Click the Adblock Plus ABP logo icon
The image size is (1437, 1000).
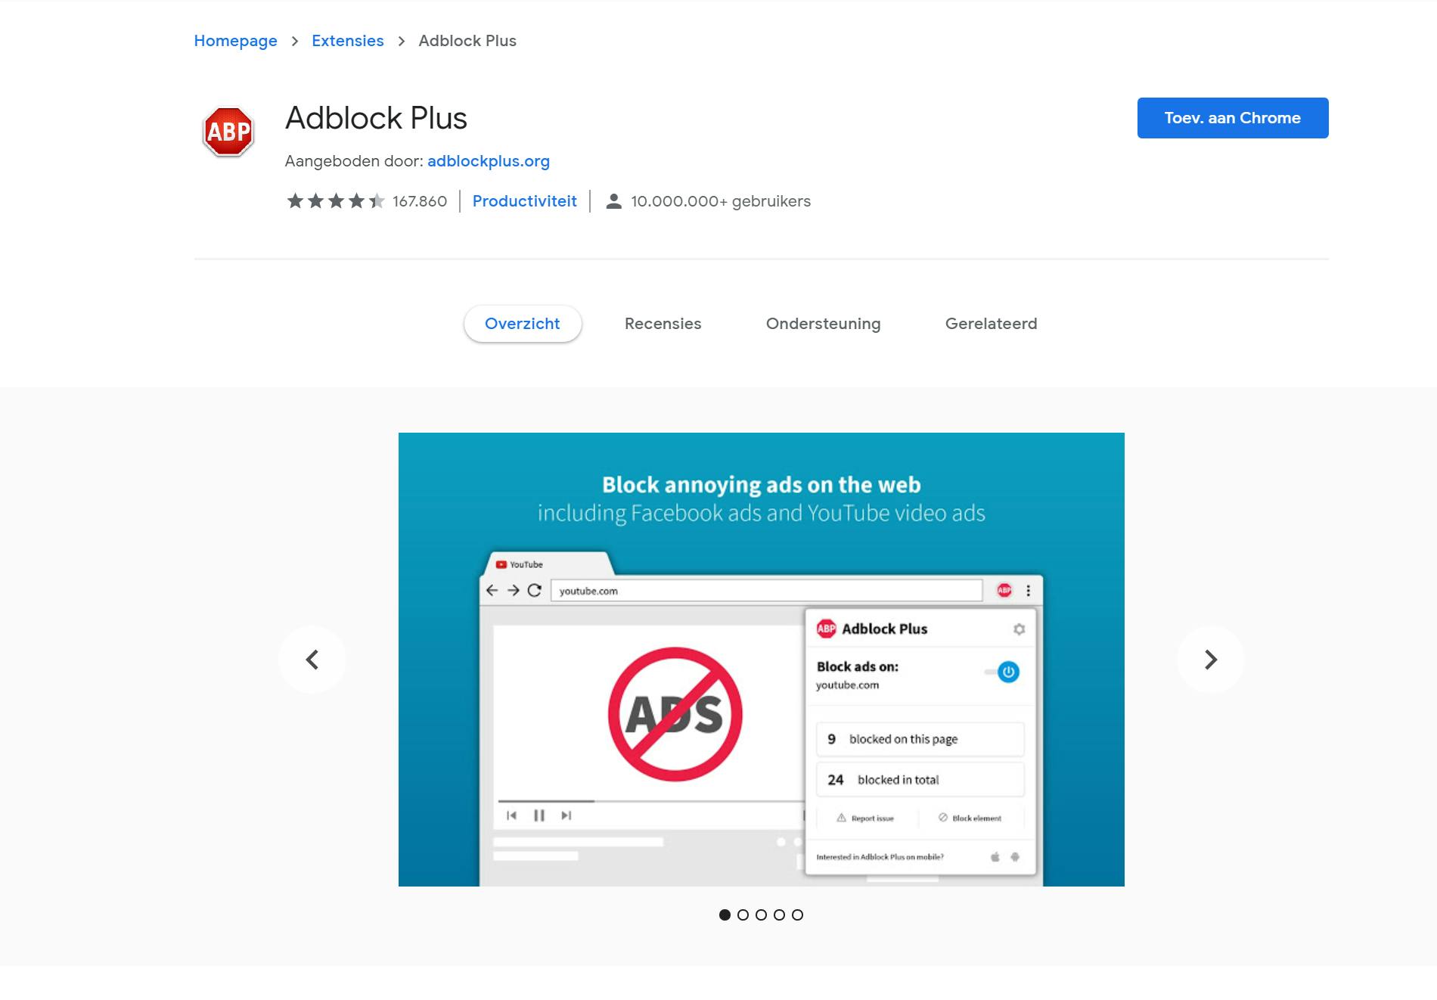pyautogui.click(x=228, y=132)
